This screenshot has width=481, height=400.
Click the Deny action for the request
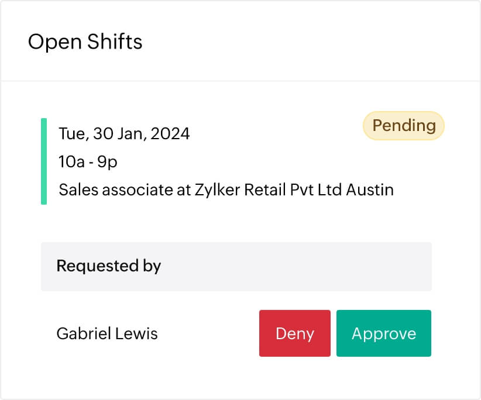[x=294, y=333]
